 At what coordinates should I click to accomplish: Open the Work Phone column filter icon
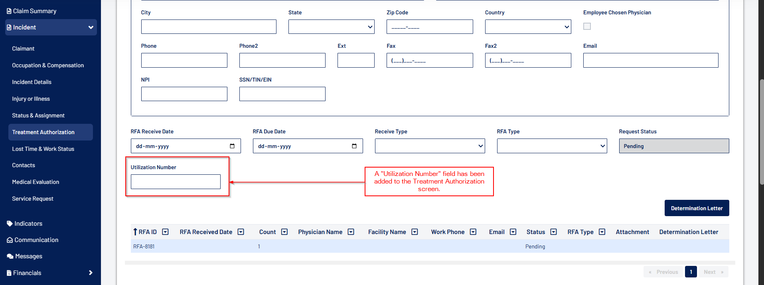[x=473, y=232]
